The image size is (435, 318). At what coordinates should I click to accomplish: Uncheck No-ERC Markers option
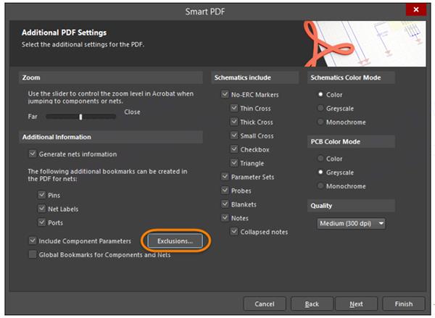click(x=225, y=94)
